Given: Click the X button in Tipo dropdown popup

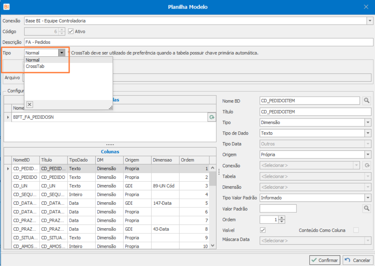Looking at the screenshot, I should tap(30, 104).
